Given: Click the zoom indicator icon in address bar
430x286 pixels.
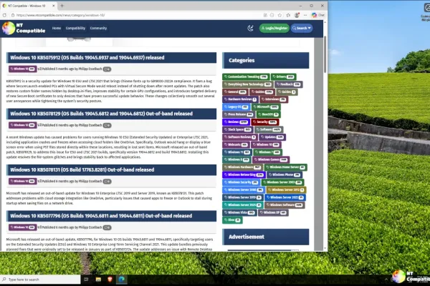Looking at the screenshot, I should click(x=272, y=15).
